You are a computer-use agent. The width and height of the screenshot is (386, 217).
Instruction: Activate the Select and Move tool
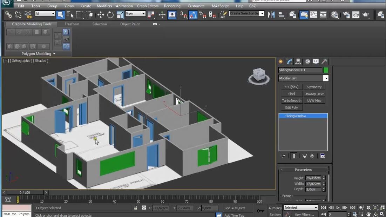click(100, 15)
